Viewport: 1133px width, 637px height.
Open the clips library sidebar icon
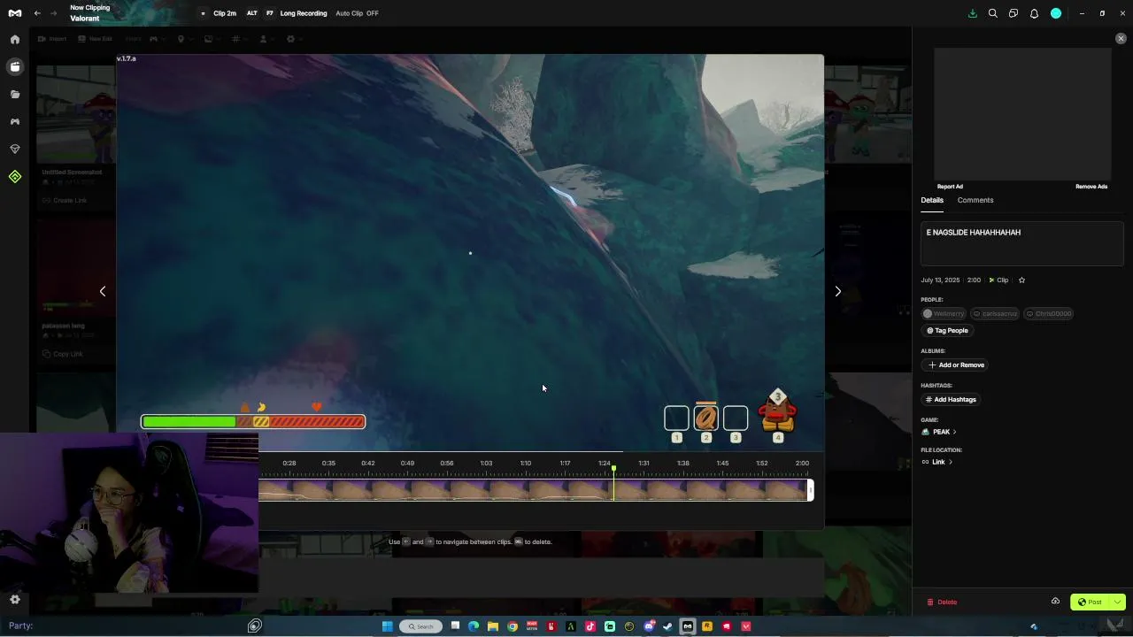(15, 66)
